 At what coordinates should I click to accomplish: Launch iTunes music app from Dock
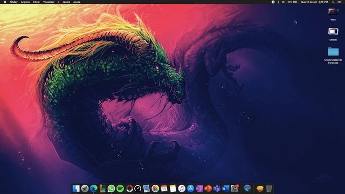pos(182,189)
